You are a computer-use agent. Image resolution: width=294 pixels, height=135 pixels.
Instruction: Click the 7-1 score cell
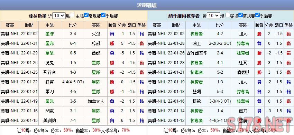(x=73, y=121)
